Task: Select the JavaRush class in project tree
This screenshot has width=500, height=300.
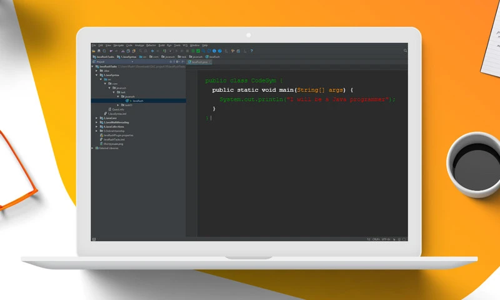Action: pyautogui.click(x=138, y=101)
